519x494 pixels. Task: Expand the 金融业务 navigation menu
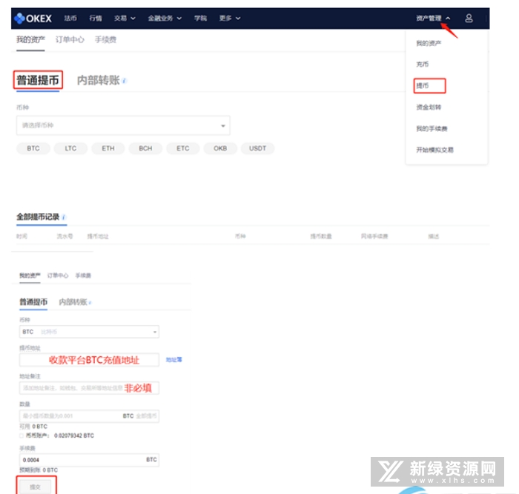click(164, 18)
